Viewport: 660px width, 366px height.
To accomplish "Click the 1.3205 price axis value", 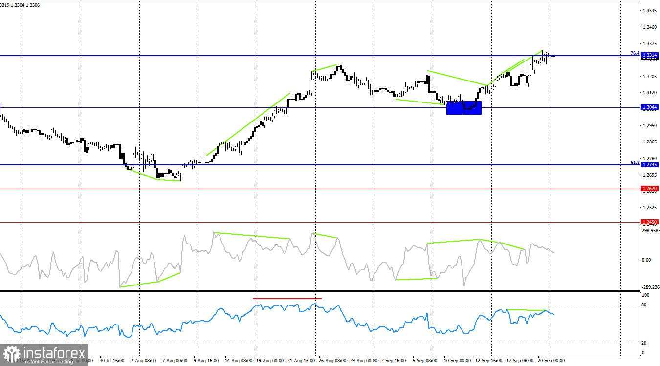I will 650,76.
